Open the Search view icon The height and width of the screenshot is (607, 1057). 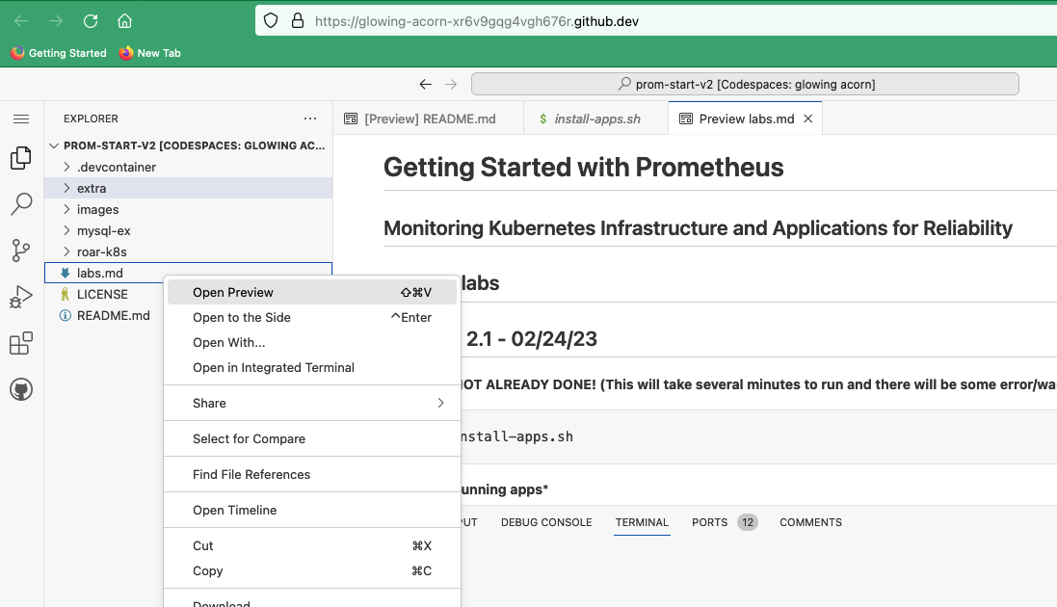coord(20,204)
